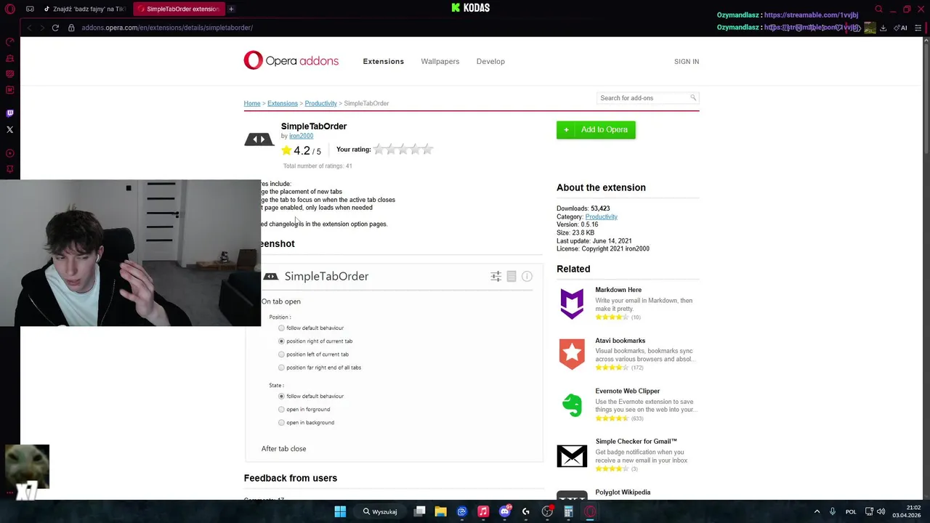Click the site security padlock icon

(x=71, y=28)
